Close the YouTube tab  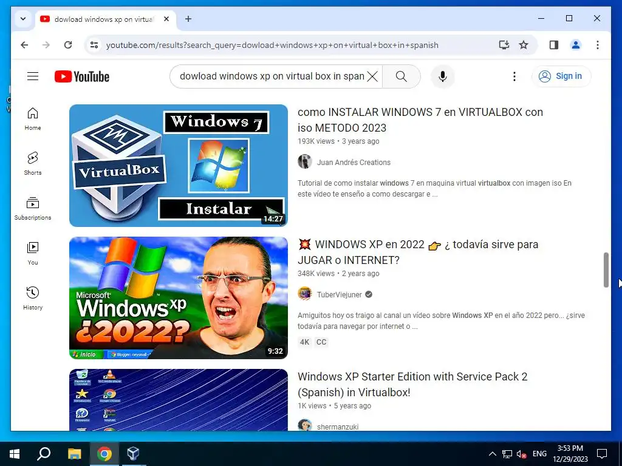click(166, 19)
